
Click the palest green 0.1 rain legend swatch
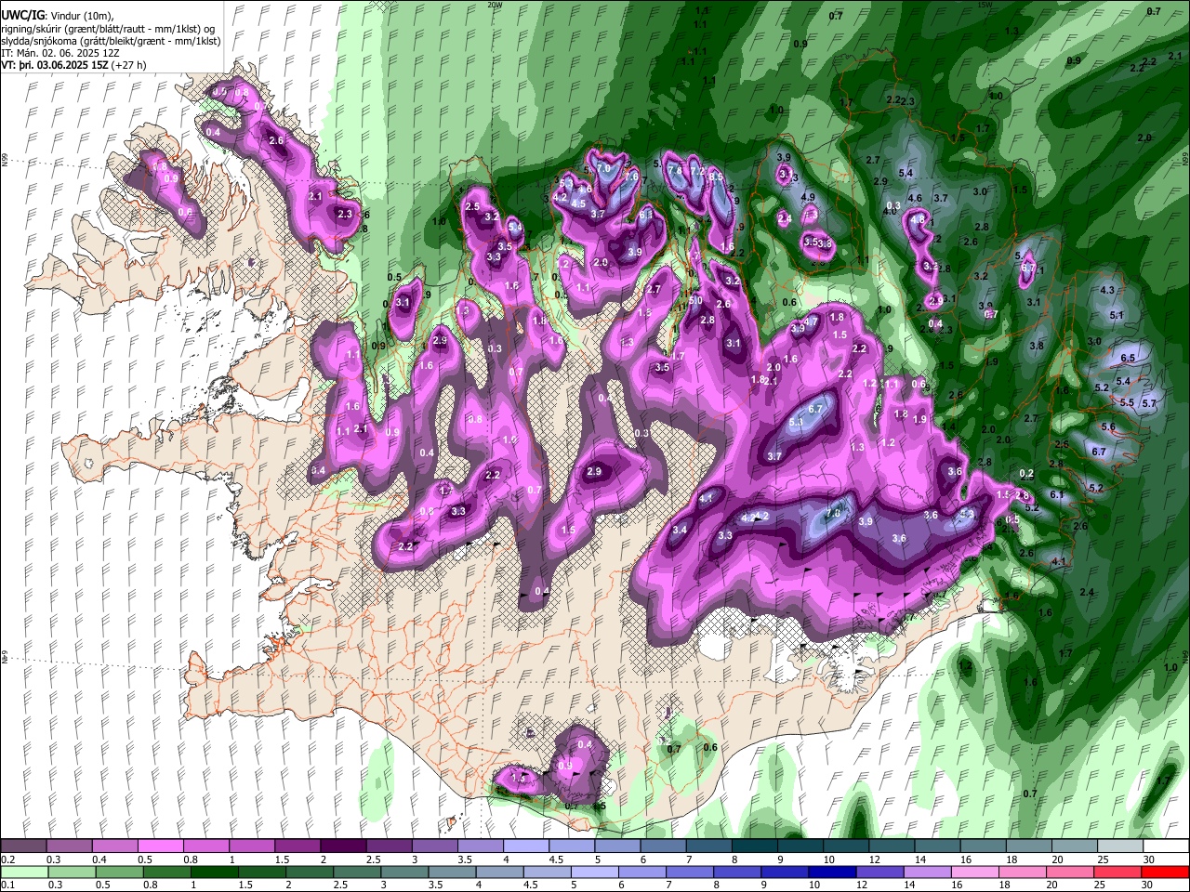[24, 872]
